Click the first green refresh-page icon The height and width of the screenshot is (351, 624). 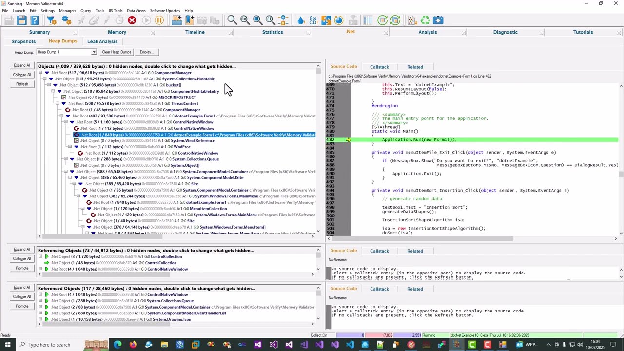[383, 20]
